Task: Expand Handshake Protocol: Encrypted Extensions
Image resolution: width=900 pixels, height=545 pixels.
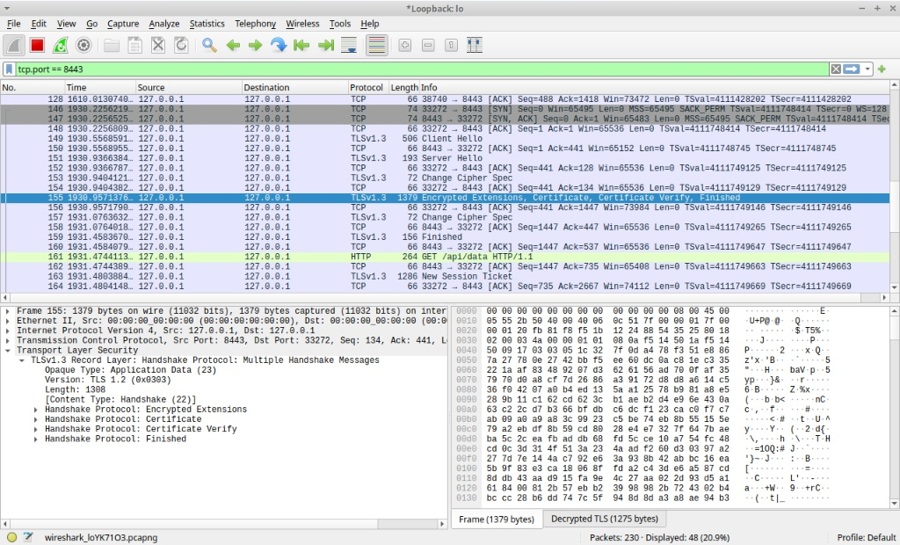Action: coord(35,410)
